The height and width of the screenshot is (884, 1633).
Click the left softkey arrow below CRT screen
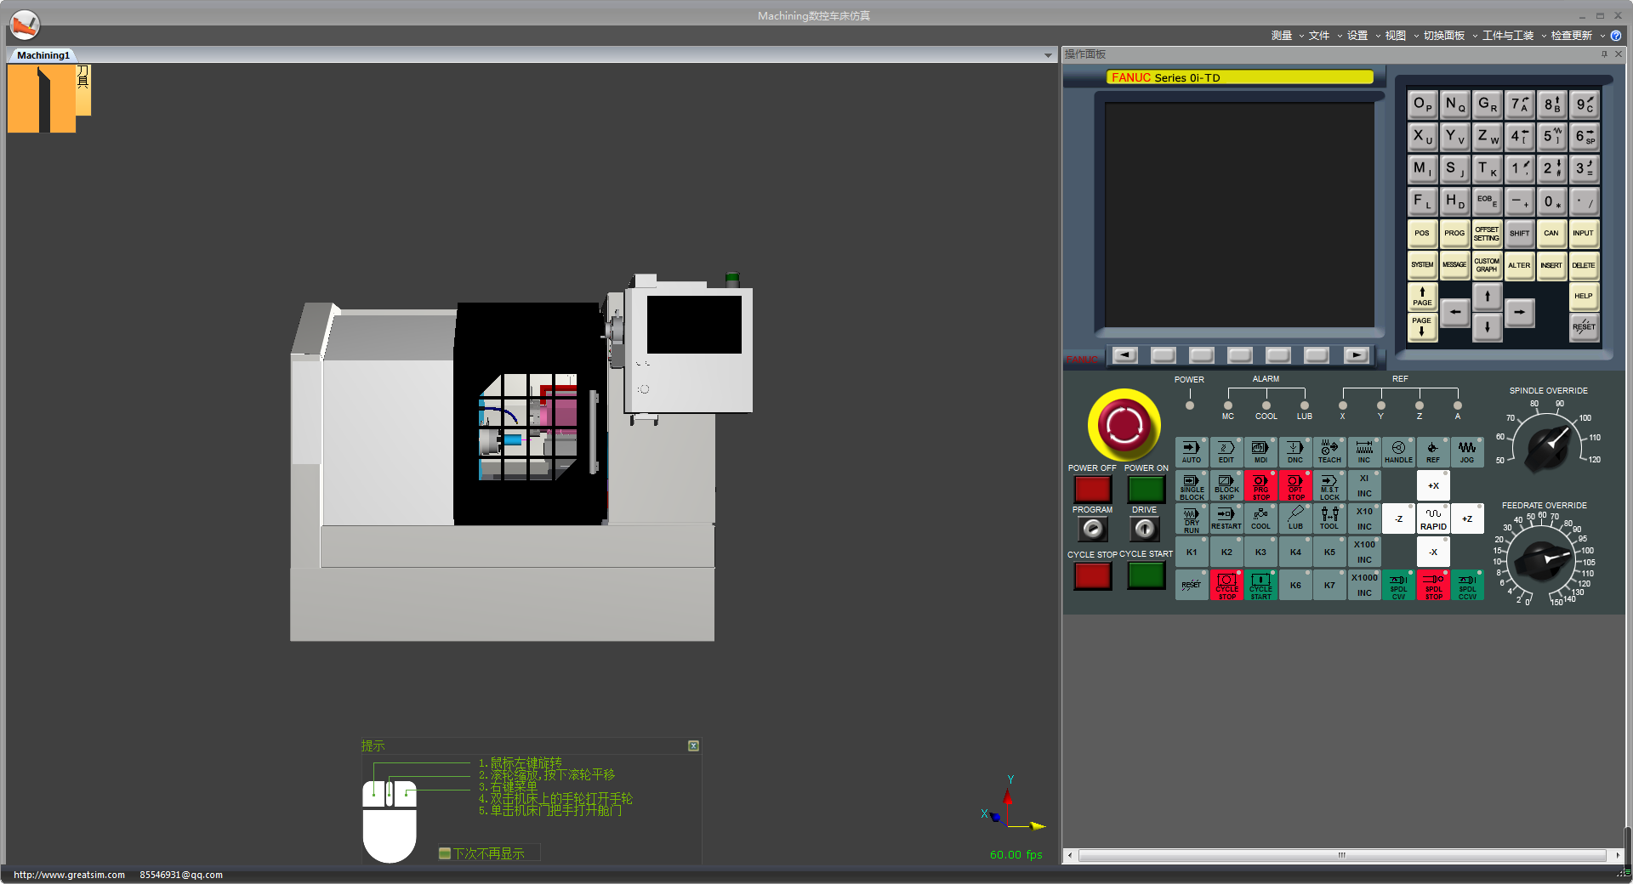click(1125, 355)
